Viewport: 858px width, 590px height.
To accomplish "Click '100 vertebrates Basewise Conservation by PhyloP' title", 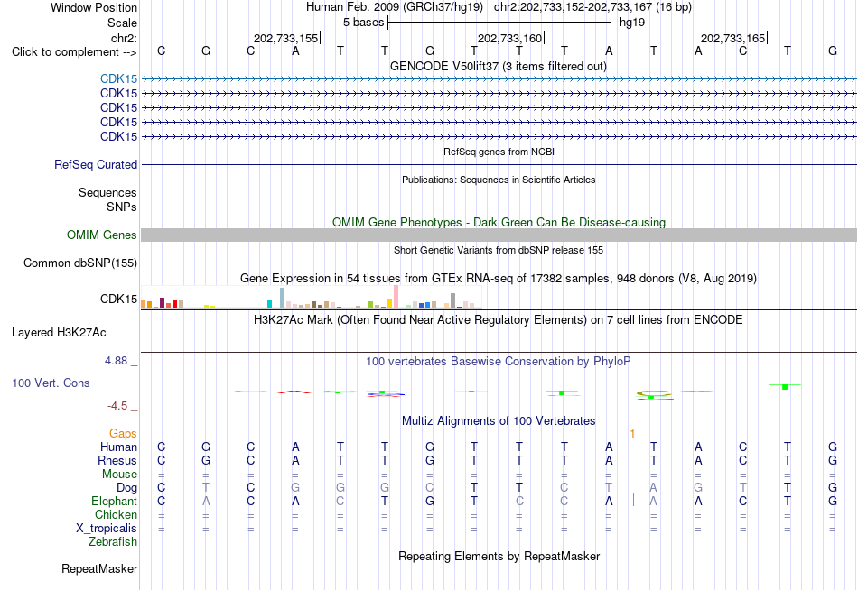I will point(499,362).
